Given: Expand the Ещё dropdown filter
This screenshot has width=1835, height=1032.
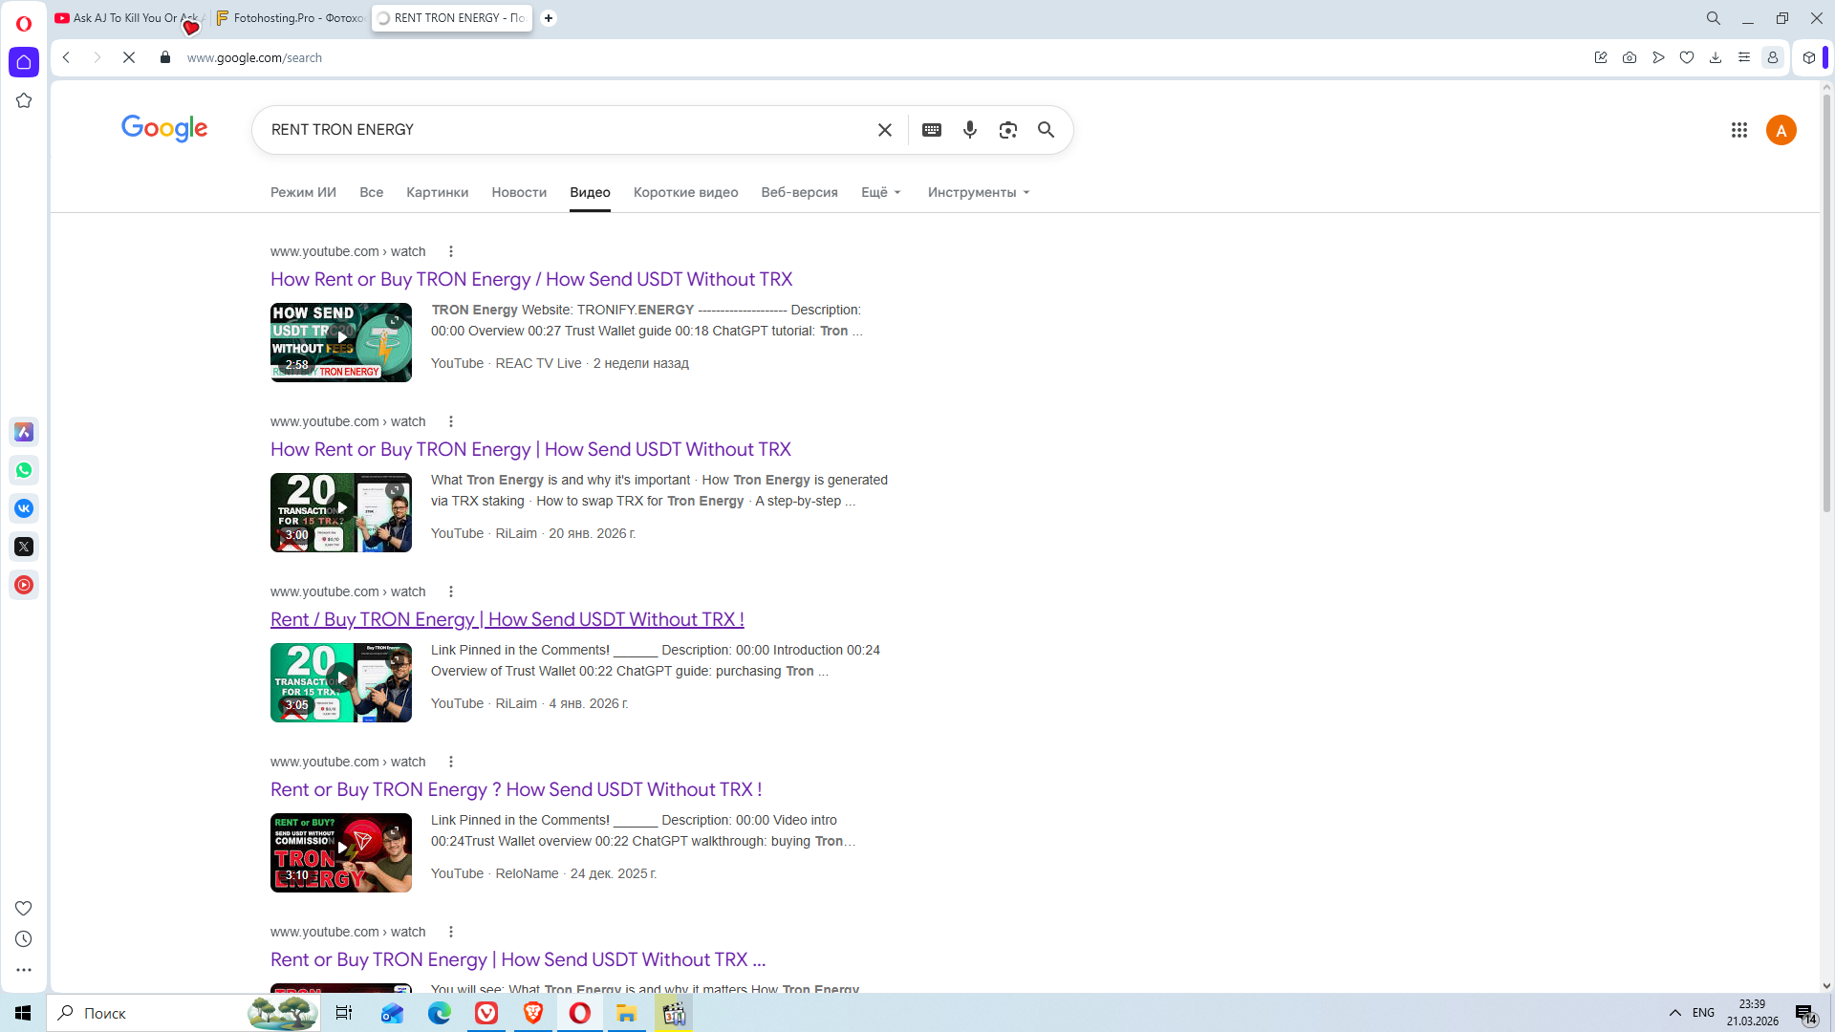Looking at the screenshot, I should tap(880, 192).
